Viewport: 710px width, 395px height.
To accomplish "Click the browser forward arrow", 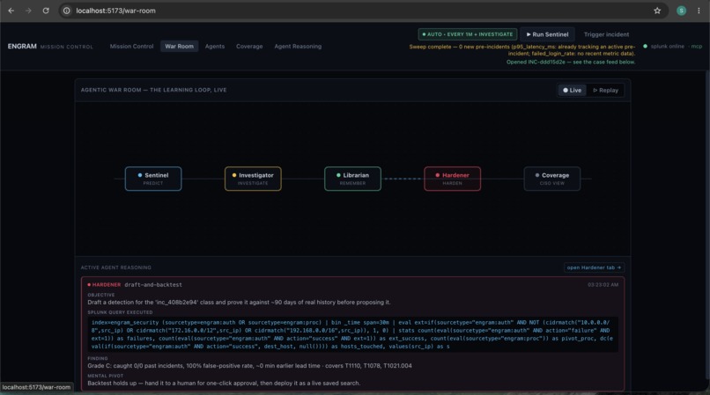I will point(28,11).
